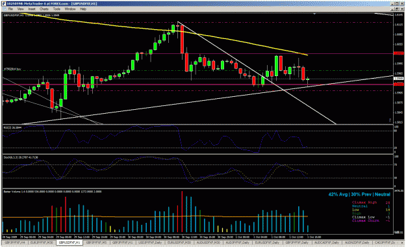Screen dimensions: 406x247
Task: Click the lower red level marker on price scale
Action: (x=398, y=84)
